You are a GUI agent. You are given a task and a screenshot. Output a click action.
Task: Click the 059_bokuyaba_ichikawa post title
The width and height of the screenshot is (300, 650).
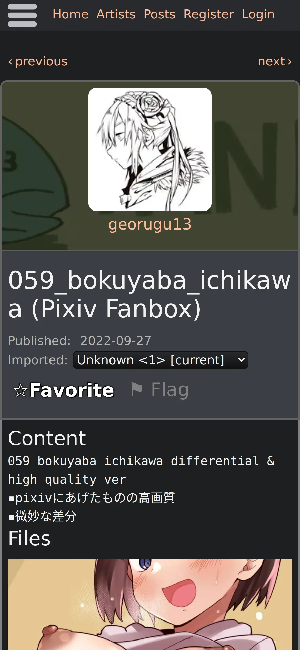pos(149,294)
